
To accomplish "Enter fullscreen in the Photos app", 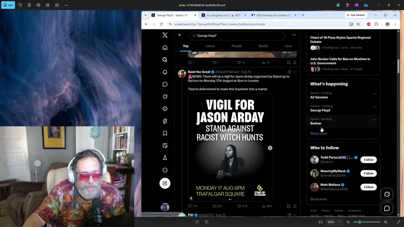I will coord(398,222).
